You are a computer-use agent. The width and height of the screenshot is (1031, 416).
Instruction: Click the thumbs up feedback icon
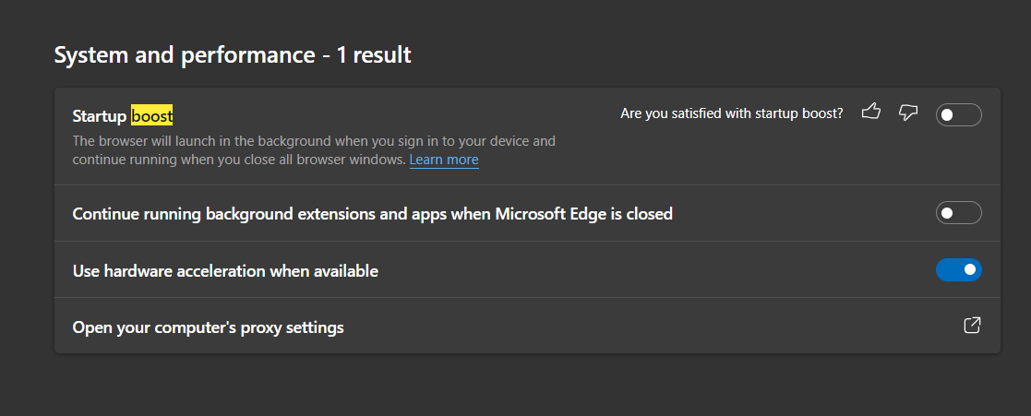pyautogui.click(x=870, y=113)
